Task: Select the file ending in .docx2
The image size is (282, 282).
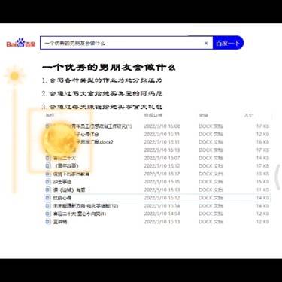Action: click(x=95, y=142)
